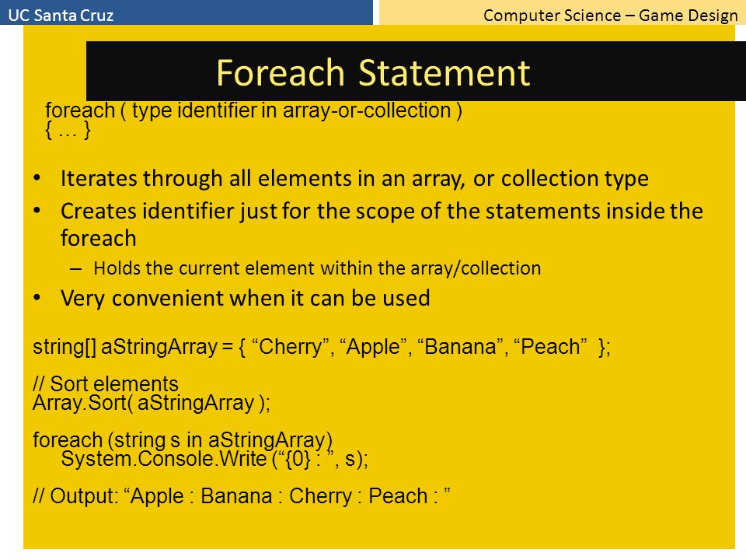Click the 'System.Console.Write' code line
Image resolution: width=746 pixels, height=560 pixels.
[x=214, y=459]
